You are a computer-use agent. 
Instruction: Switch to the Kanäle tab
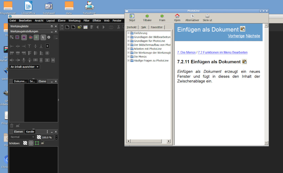click(x=30, y=132)
